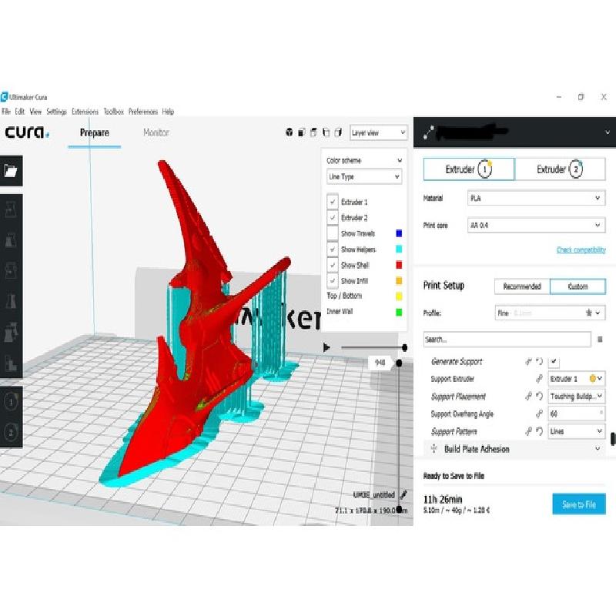This screenshot has height=616, width=616.
Task: Click in the settings Search field
Action: coord(507,339)
